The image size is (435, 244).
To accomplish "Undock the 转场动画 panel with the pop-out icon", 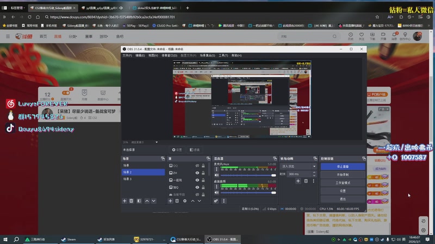I will tap(315, 158).
